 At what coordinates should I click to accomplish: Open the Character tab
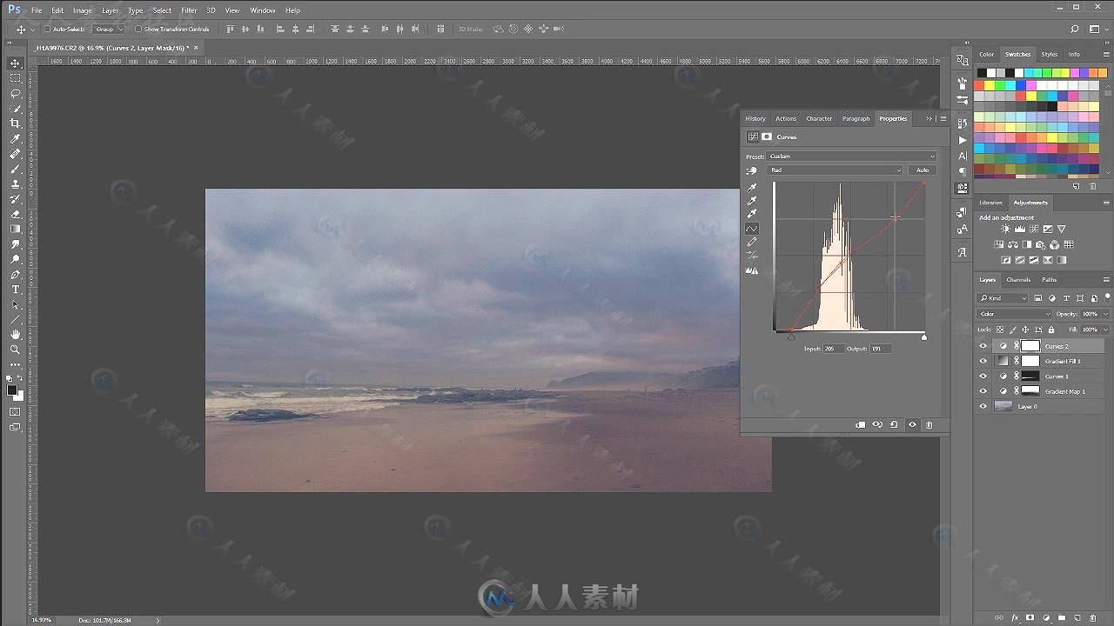819,119
